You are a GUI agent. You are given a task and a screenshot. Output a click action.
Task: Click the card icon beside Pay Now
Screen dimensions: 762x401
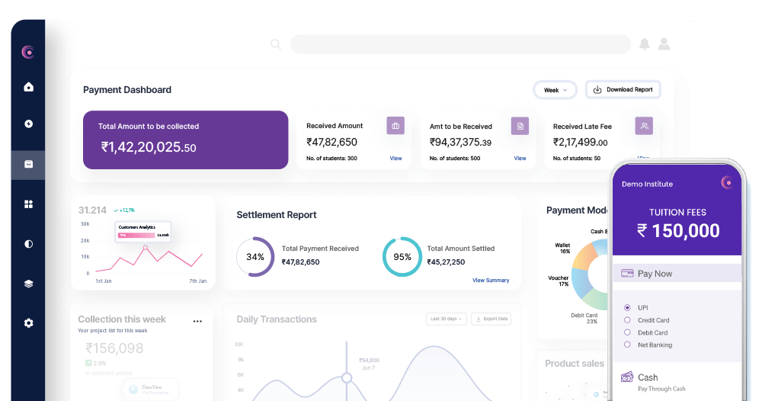[x=627, y=273]
